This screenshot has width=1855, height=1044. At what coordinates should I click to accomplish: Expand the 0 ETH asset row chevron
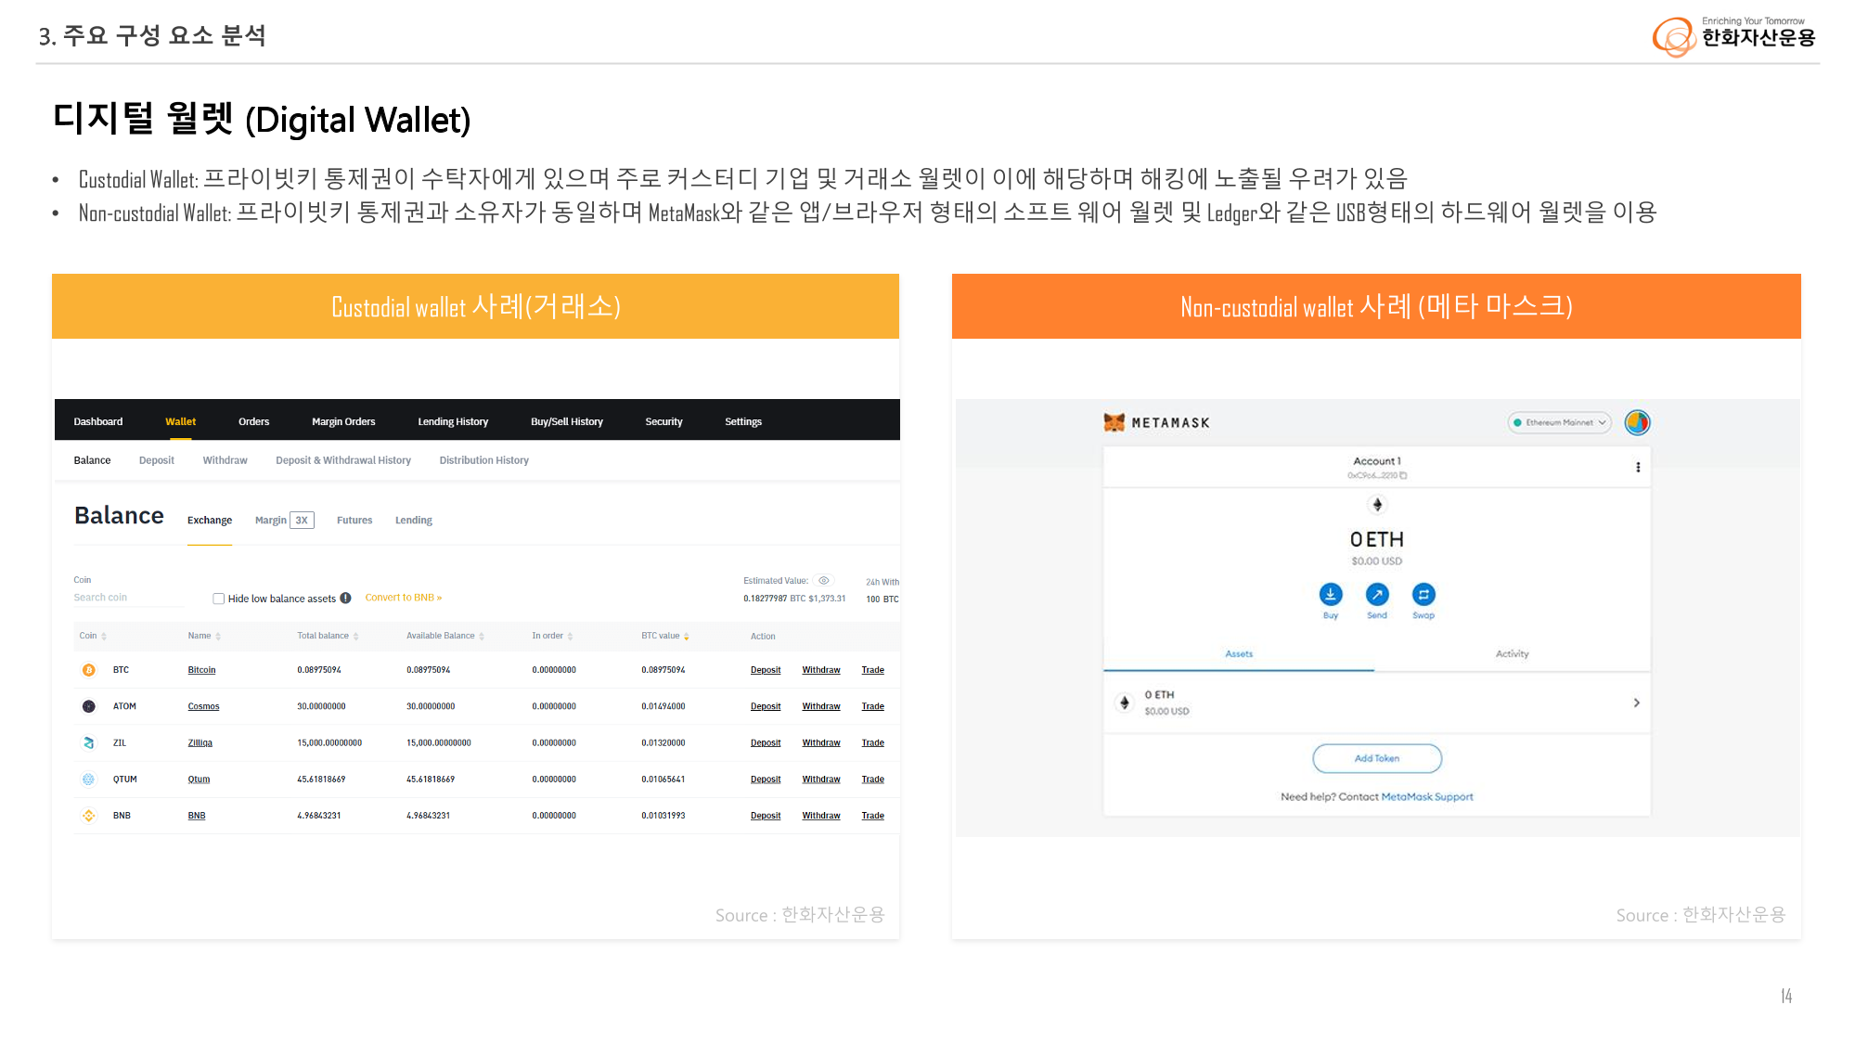pos(1636,702)
